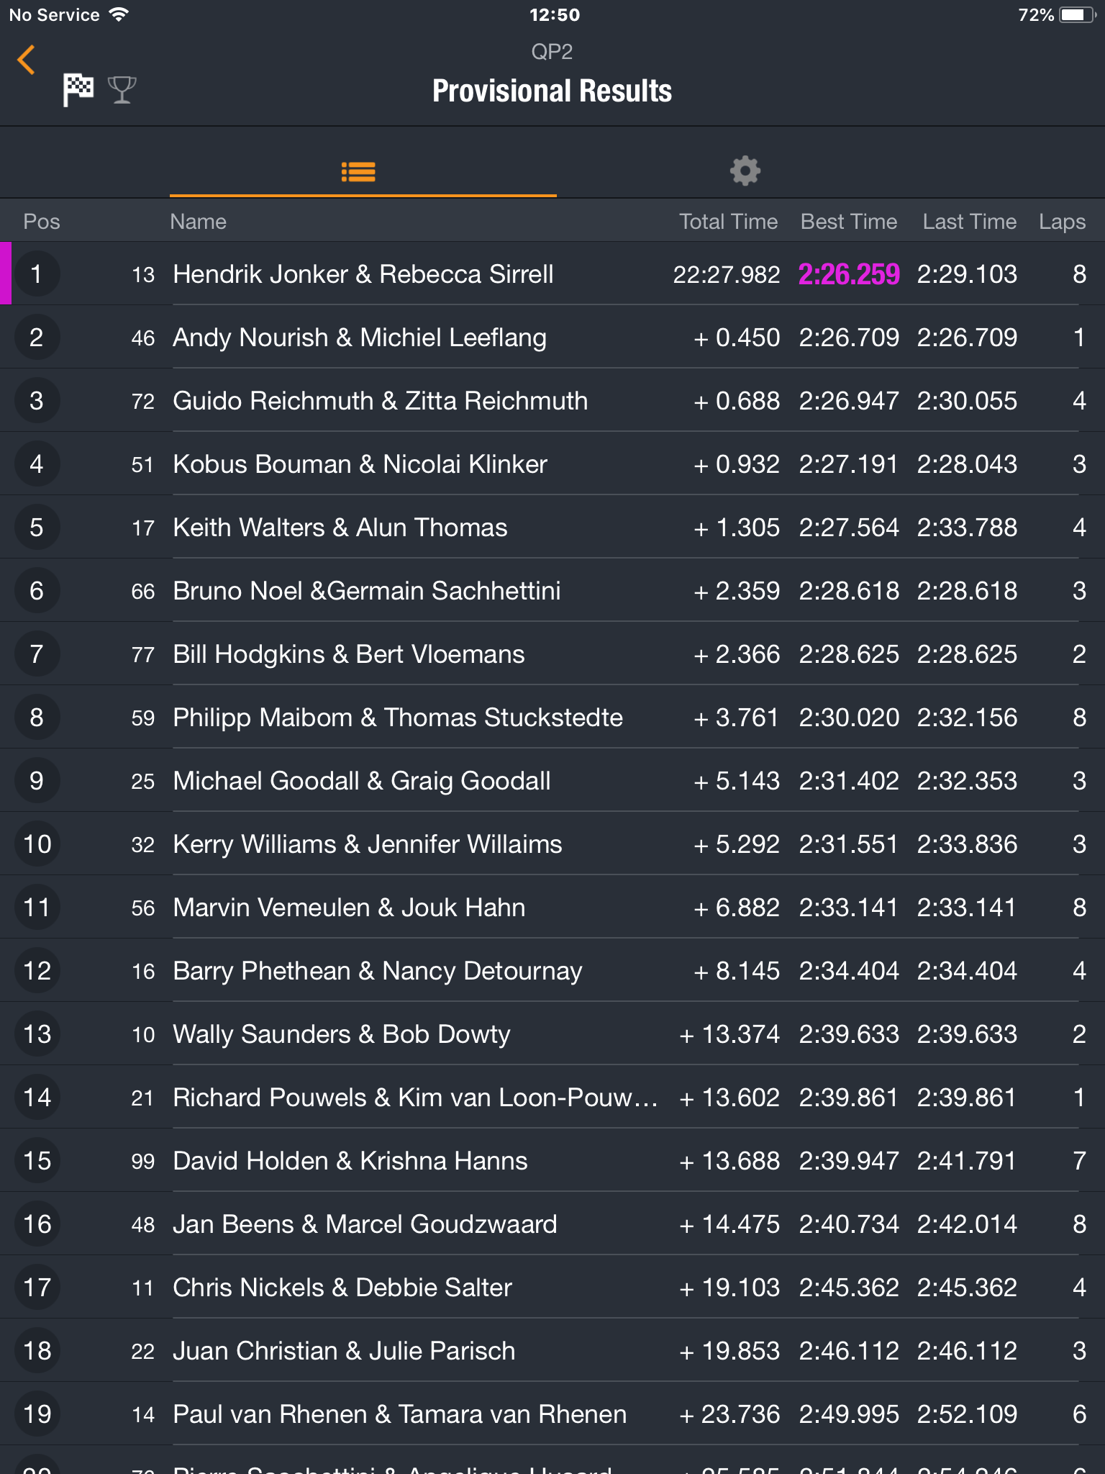Tap position 10 circle badge

point(37,844)
